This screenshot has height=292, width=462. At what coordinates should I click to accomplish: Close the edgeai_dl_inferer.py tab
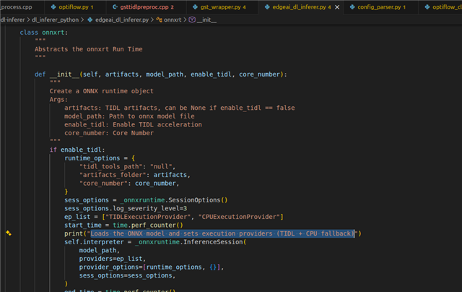tap(337, 7)
